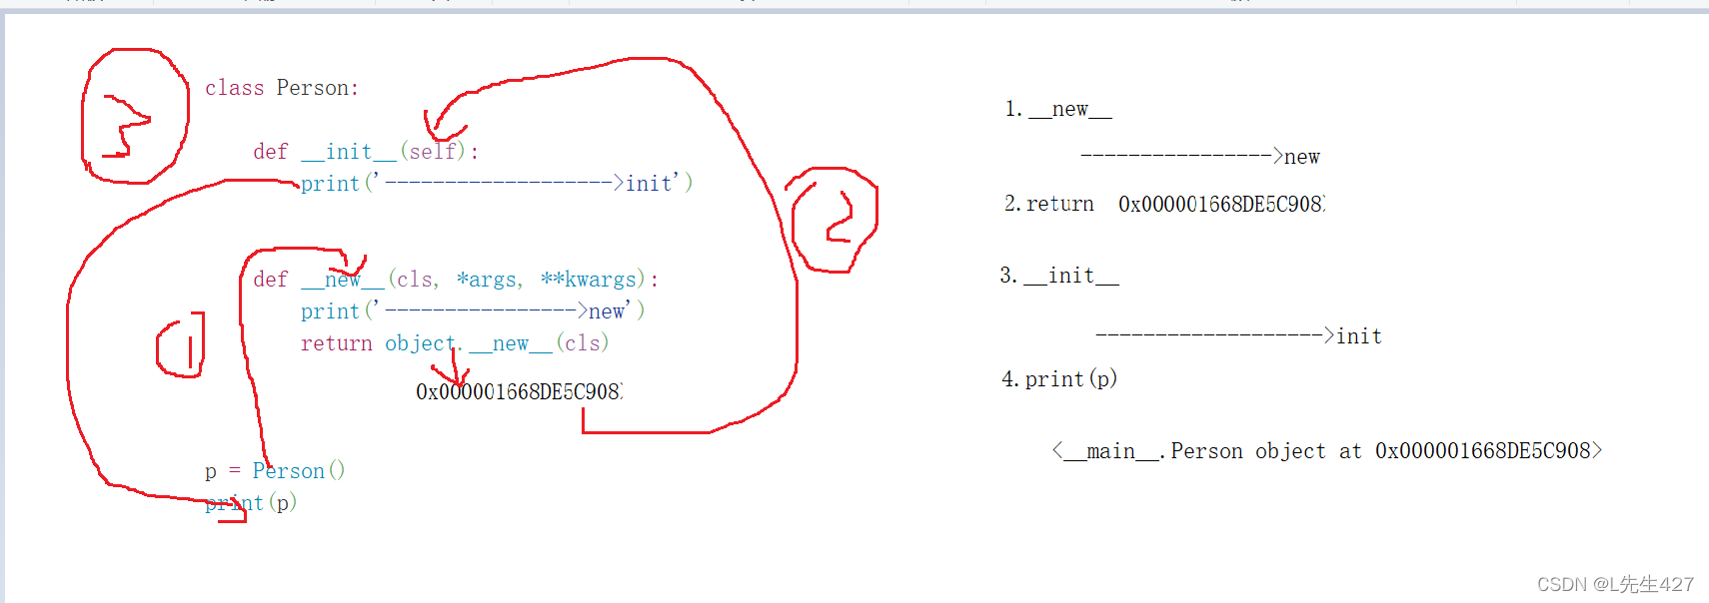Select 'def __new__(cls, *args, **kwargs):' line
Viewport: 1709px width, 603px height.
coord(456,280)
